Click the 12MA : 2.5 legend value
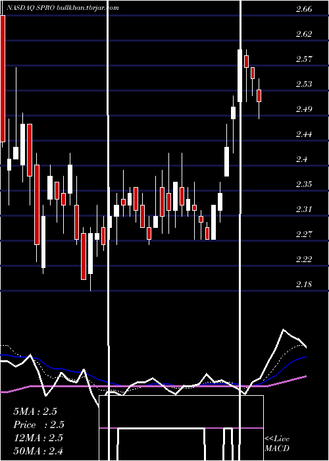This screenshot has width=329, height=461. tap(38, 438)
